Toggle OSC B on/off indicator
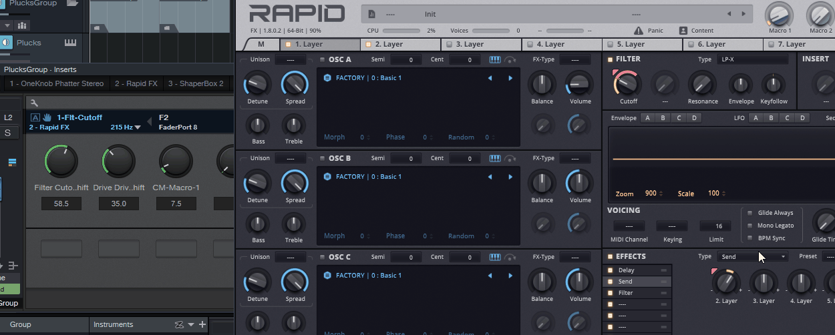This screenshot has height=335, width=835. (322, 158)
